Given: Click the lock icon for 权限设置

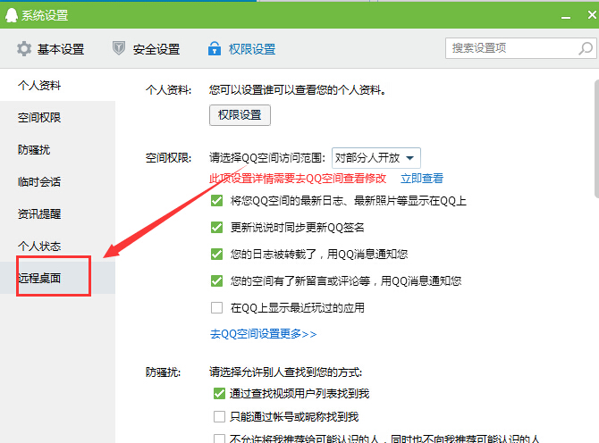Looking at the screenshot, I should tap(215, 48).
